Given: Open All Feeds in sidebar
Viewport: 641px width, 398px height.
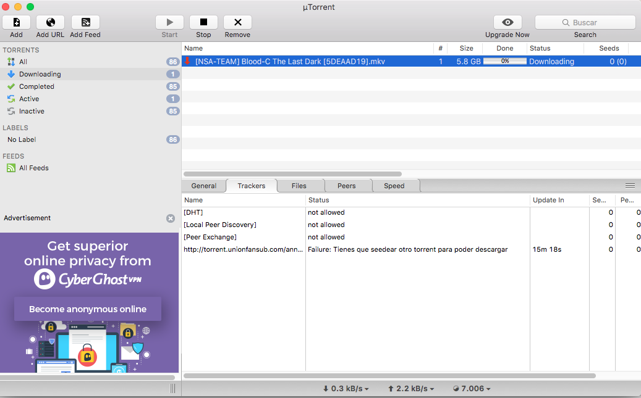Looking at the screenshot, I should click(90, 168).
